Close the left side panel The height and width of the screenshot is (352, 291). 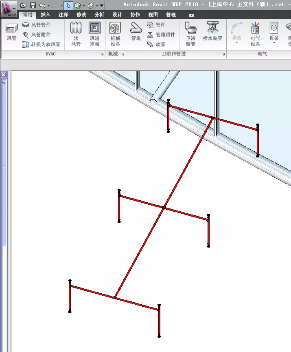click(x=3, y=75)
